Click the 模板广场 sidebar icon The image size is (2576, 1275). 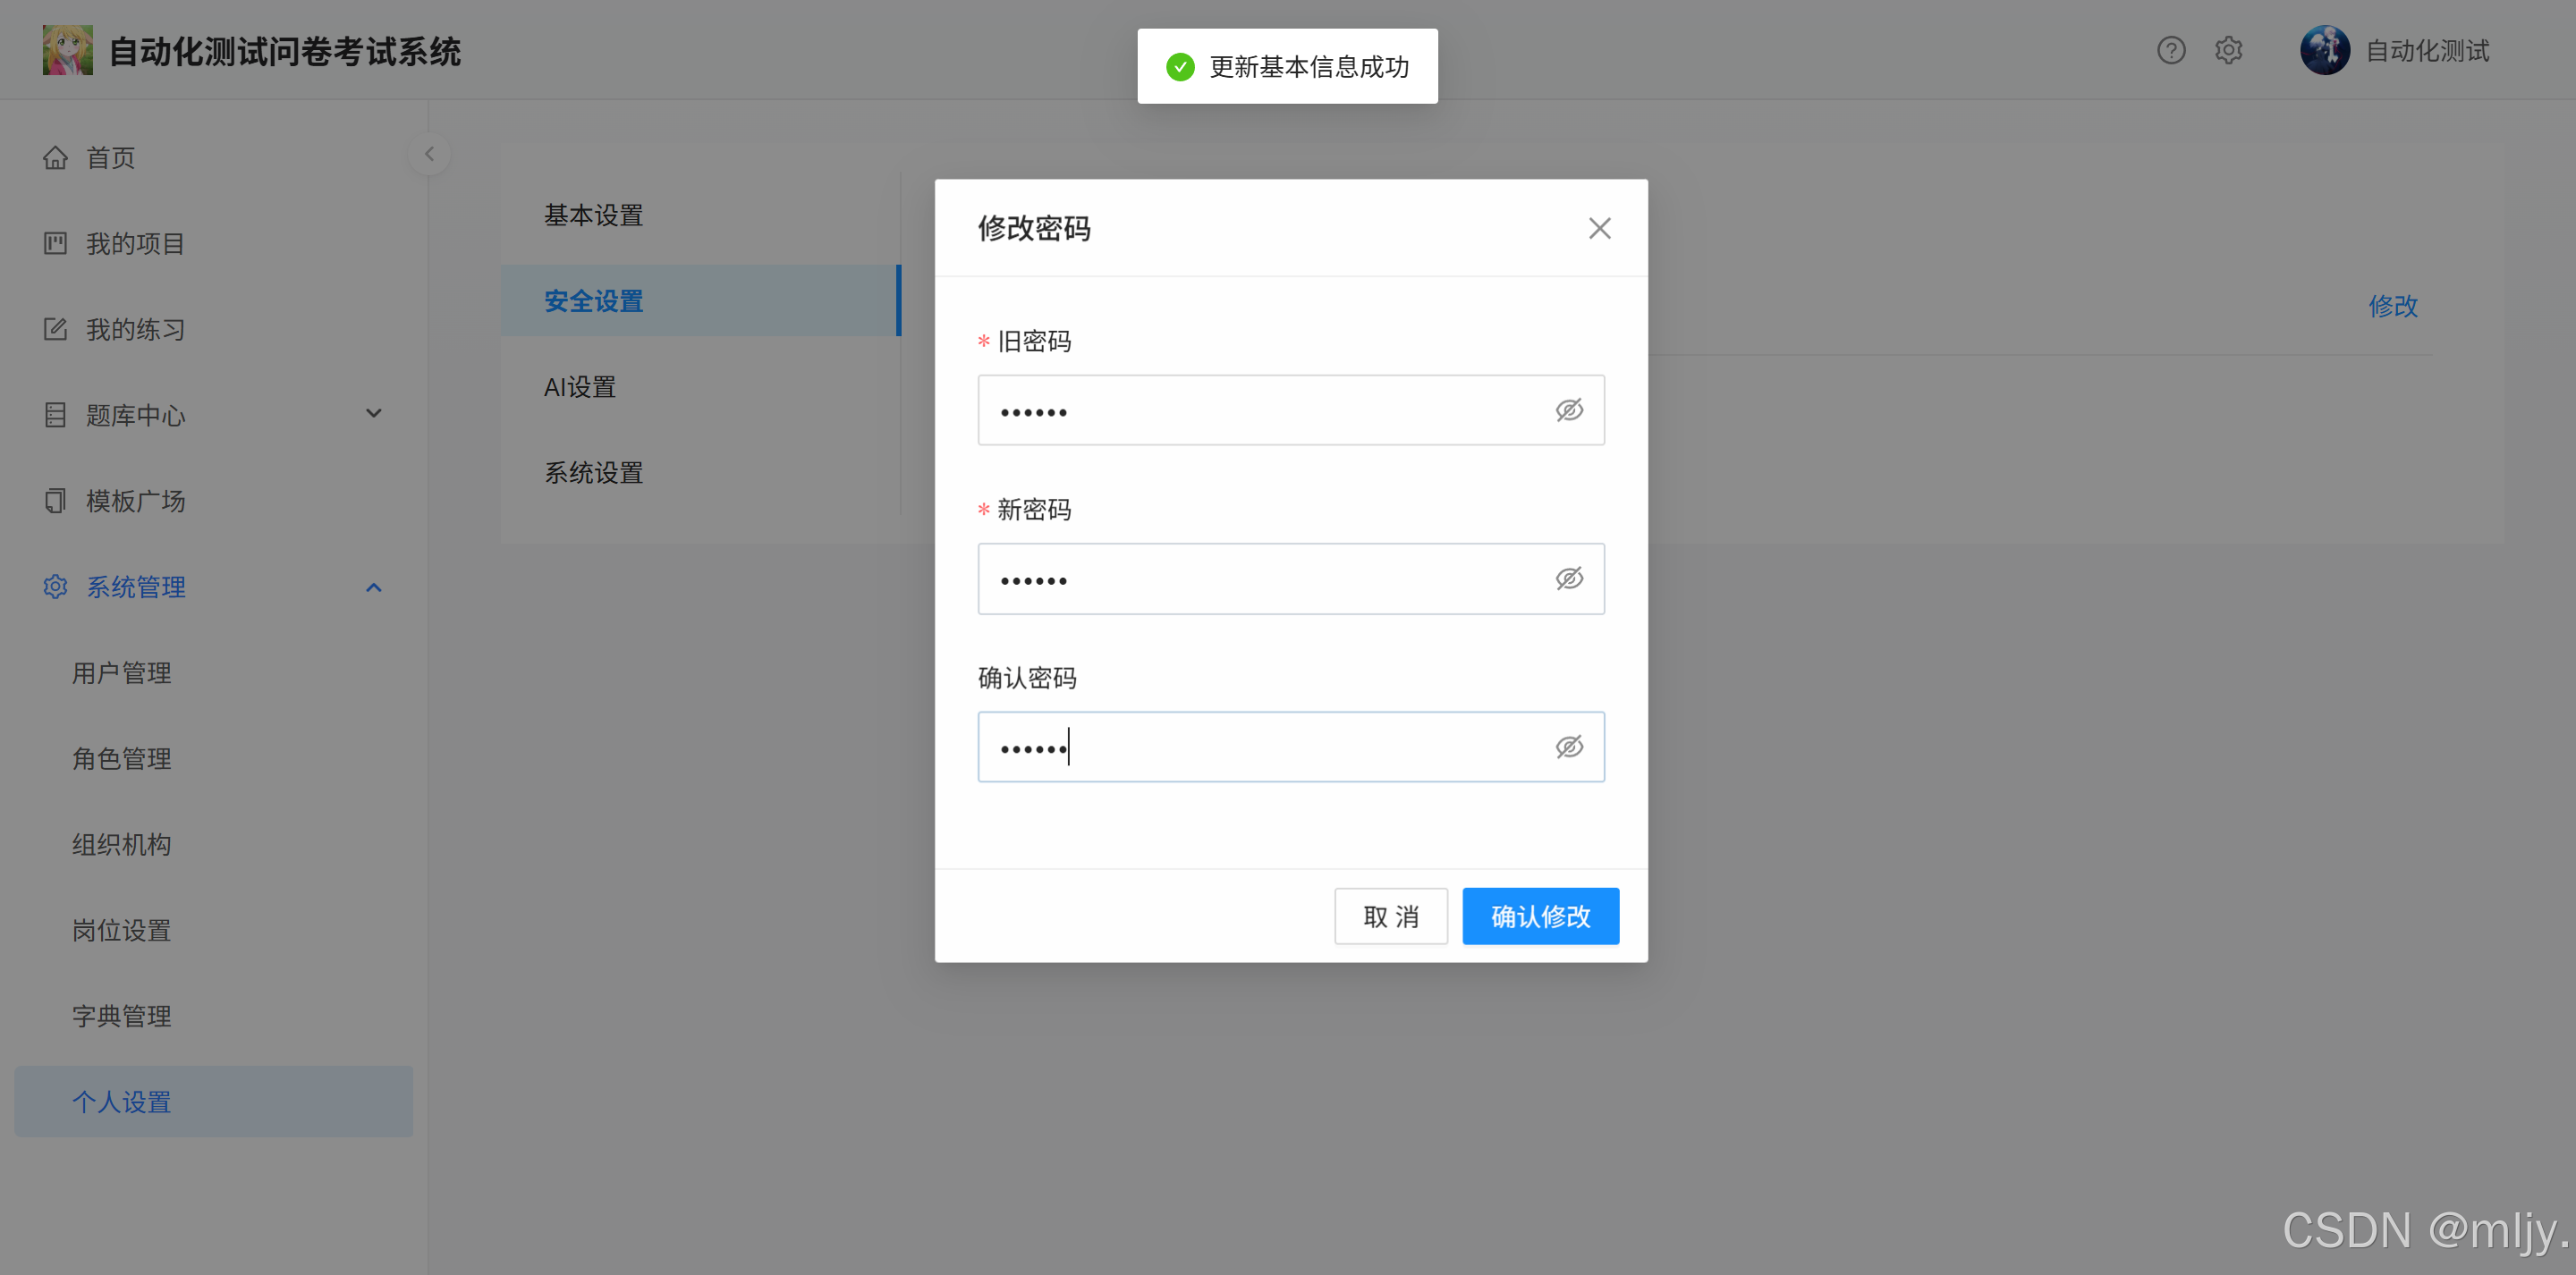(55, 501)
